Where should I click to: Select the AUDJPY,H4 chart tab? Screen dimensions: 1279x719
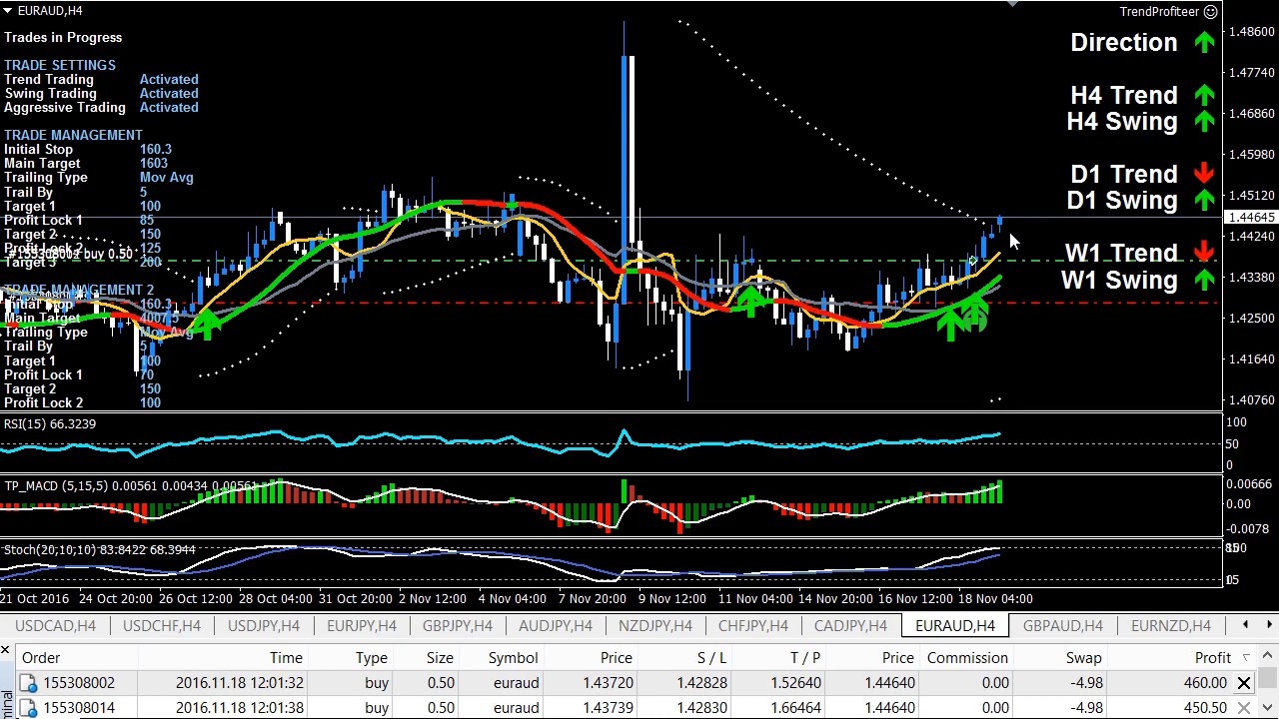point(556,626)
